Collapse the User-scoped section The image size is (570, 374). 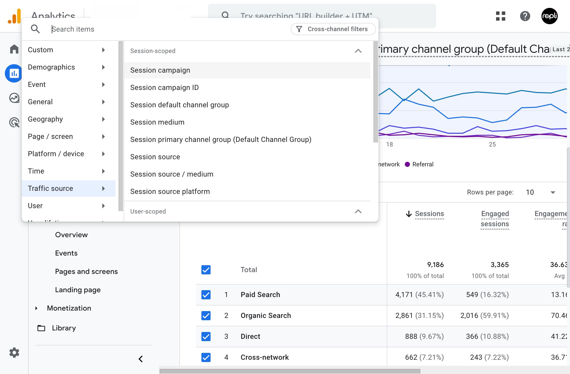(x=358, y=211)
